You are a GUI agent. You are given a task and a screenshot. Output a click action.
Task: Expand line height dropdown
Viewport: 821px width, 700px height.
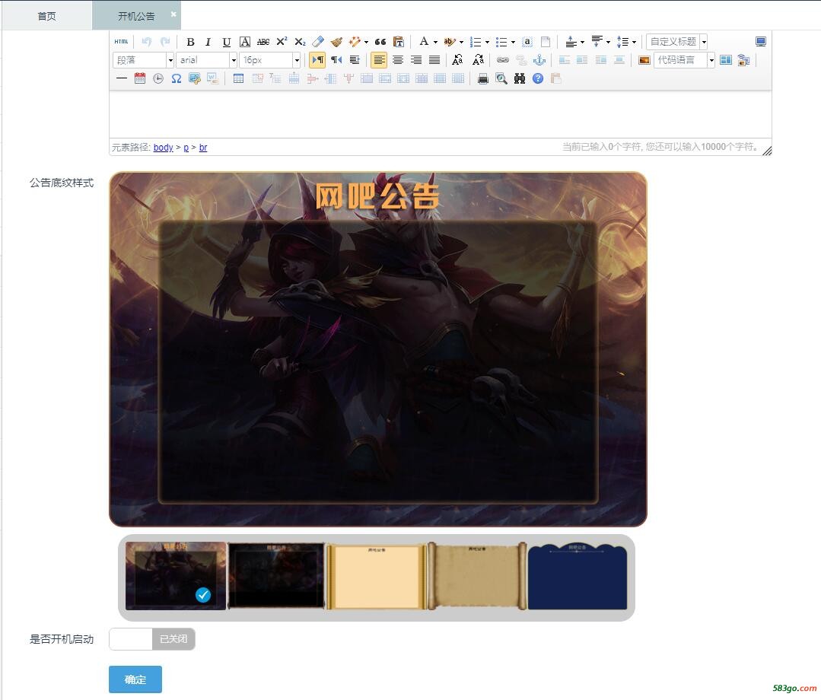tap(634, 42)
